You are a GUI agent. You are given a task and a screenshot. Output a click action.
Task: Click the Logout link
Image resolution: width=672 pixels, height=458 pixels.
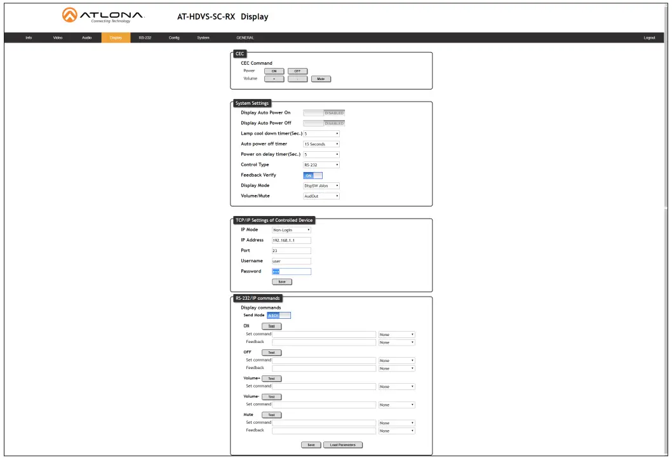pos(649,37)
